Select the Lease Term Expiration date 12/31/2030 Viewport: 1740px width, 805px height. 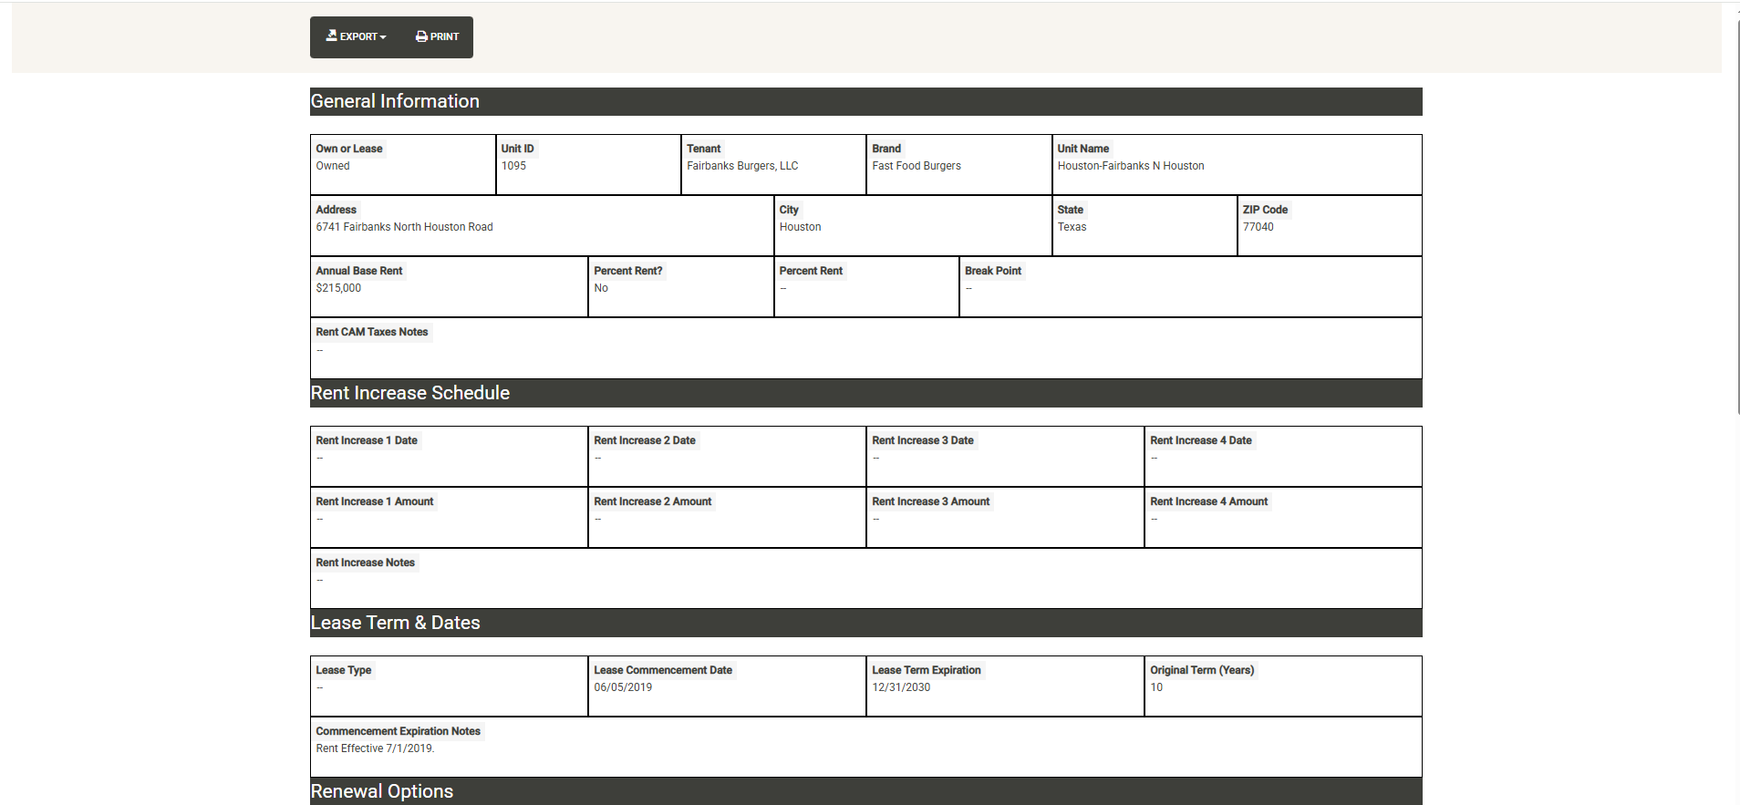click(x=901, y=687)
